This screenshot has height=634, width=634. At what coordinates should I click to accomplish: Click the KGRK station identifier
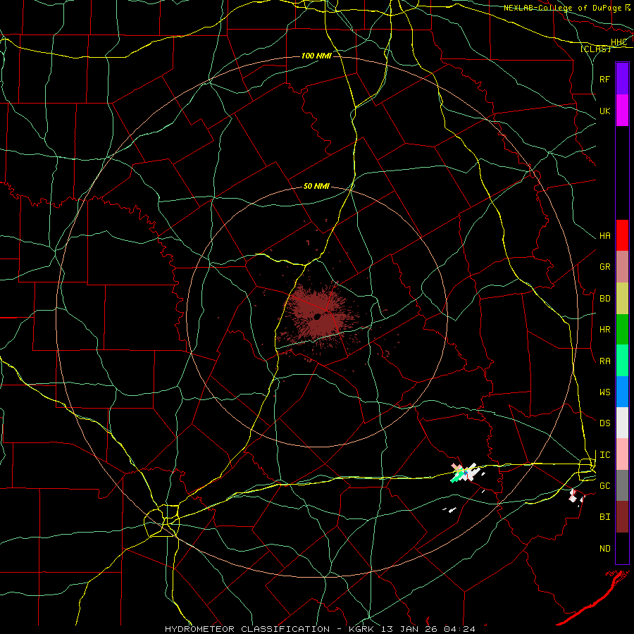361,629
